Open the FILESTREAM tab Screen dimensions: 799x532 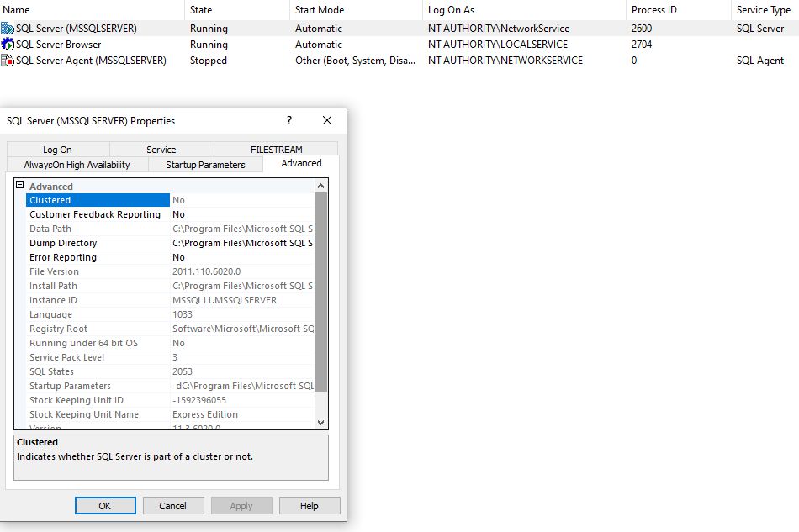pyautogui.click(x=276, y=149)
